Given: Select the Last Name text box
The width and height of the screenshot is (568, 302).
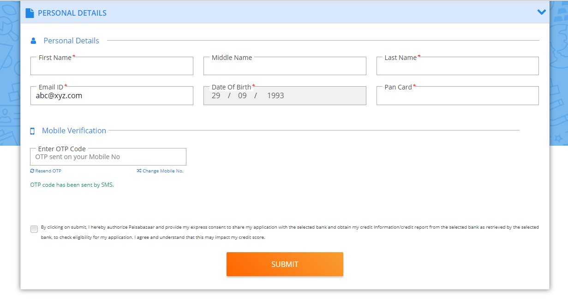Looking at the screenshot, I should coord(458,66).
